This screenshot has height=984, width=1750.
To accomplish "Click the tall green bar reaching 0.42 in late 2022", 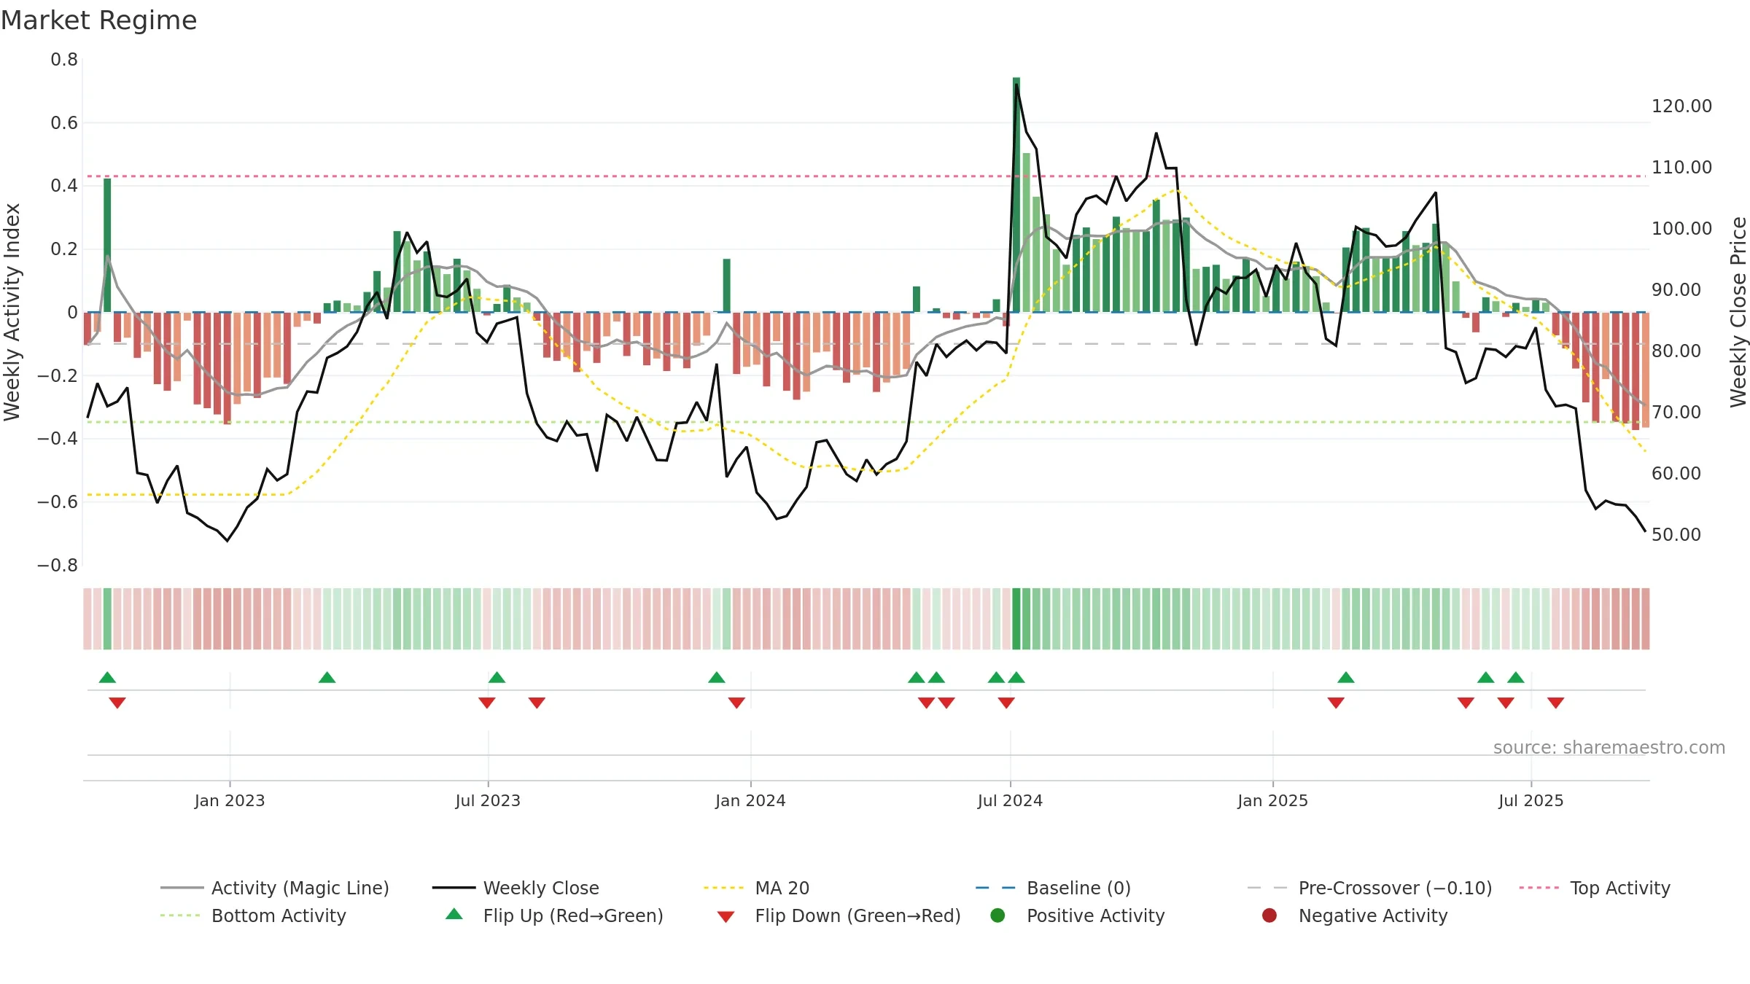I will tap(107, 245).
